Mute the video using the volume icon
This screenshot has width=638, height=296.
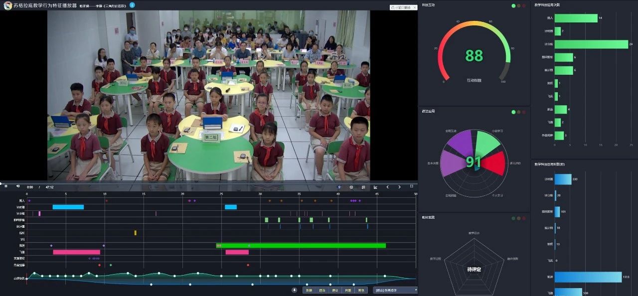click(x=18, y=186)
